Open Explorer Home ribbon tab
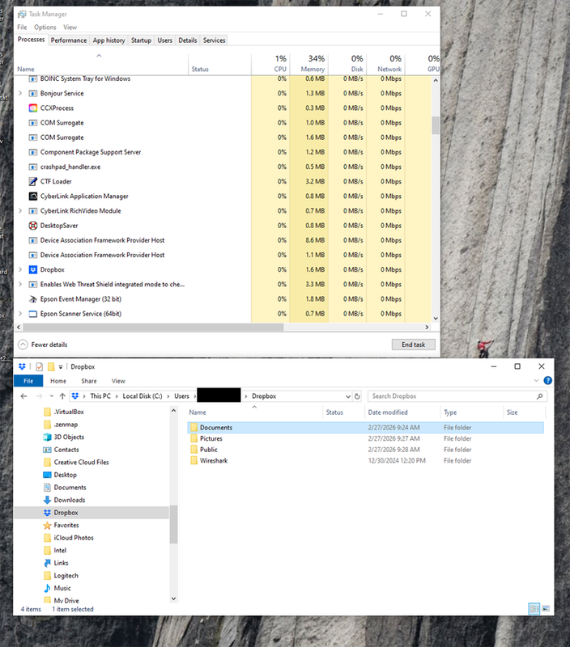The height and width of the screenshot is (647, 570). pos(58,381)
